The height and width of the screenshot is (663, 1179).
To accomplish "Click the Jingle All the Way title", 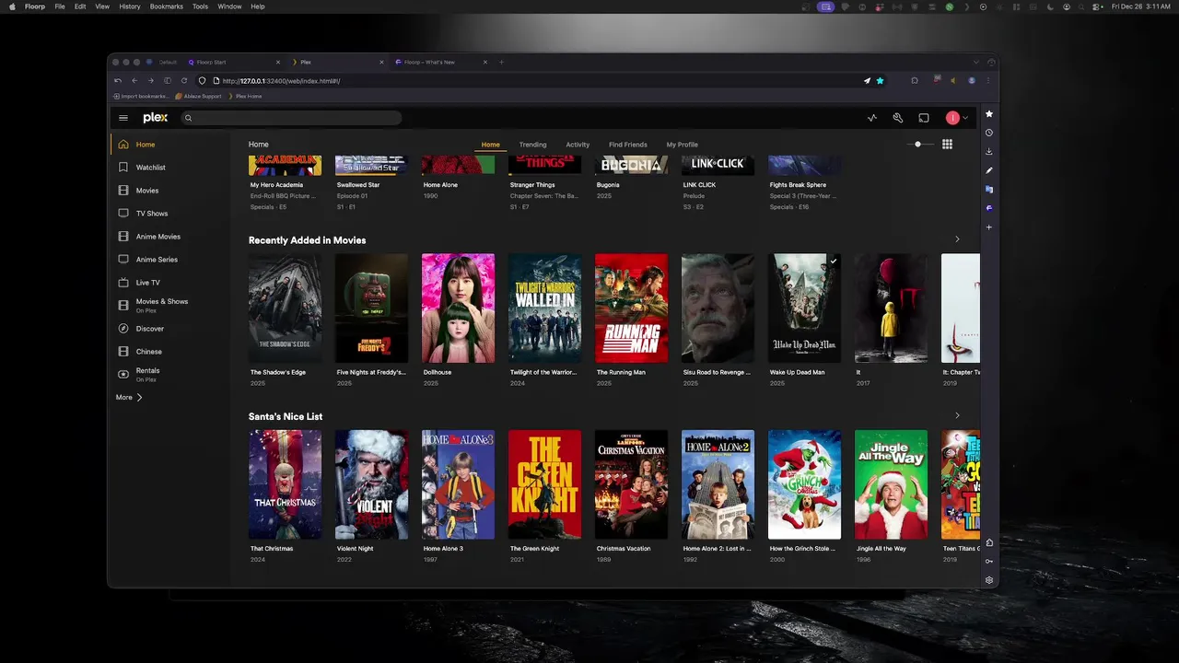I will pos(880,549).
